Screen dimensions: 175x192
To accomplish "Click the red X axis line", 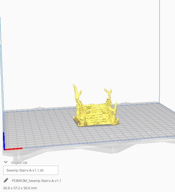I will pyautogui.click(x=13, y=149).
